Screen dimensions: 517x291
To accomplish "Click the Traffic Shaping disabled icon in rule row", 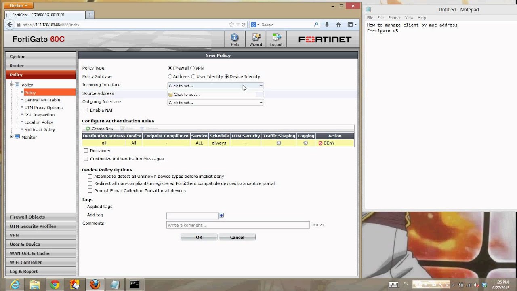I will [x=279, y=143].
